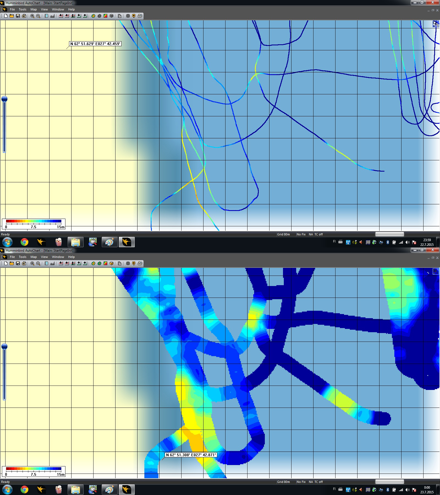Click Zoom In magnifier in the top window toolbar
Screen dimensions: 440x495
(32, 16)
